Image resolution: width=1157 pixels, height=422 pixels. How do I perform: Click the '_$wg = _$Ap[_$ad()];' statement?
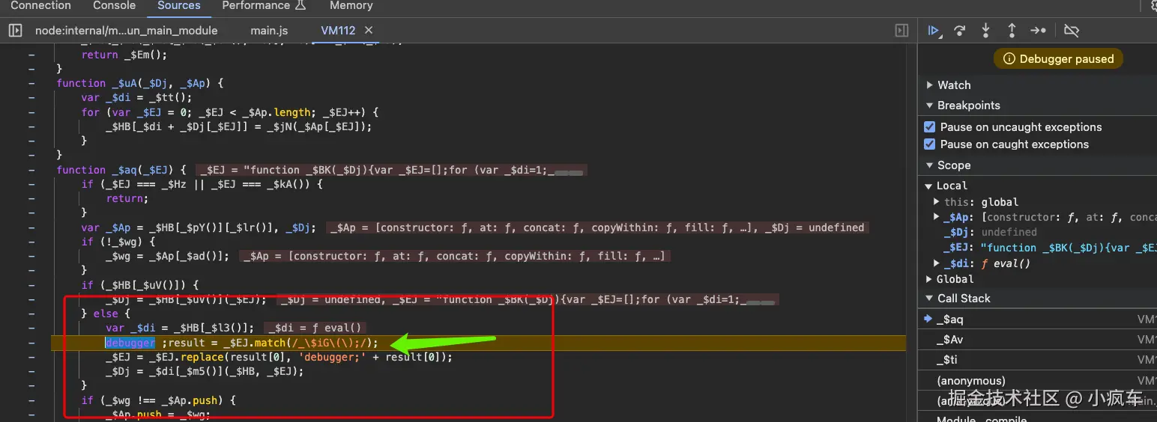pyautogui.click(x=168, y=256)
